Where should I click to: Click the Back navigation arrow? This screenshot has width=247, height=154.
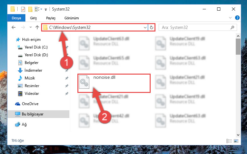coord(13,27)
